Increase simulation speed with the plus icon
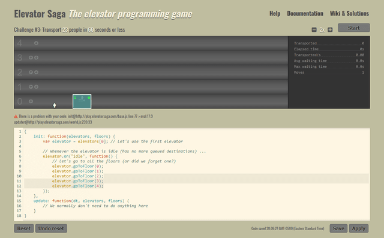 click(330, 30)
